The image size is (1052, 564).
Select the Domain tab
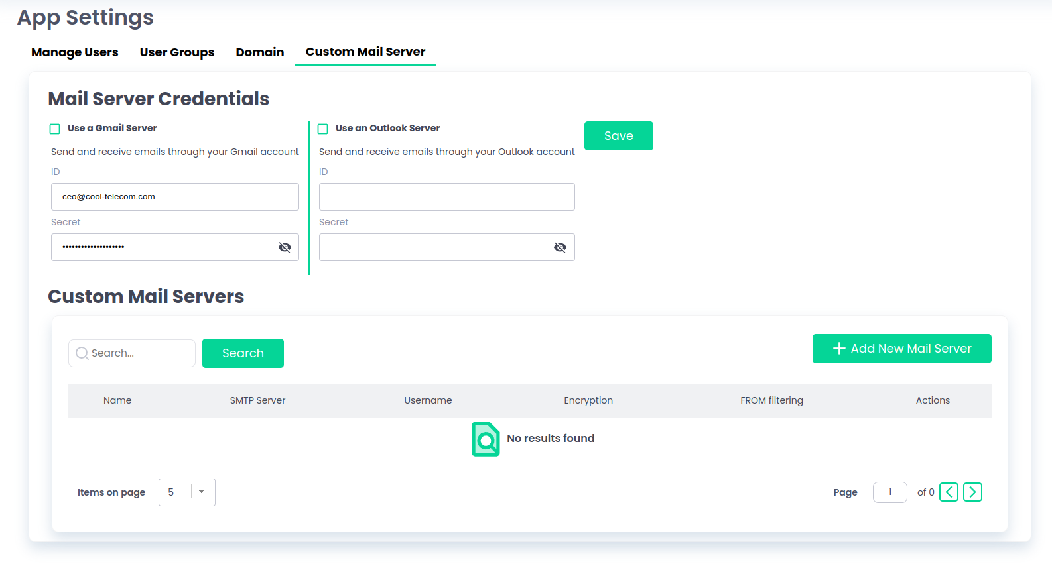click(x=260, y=52)
